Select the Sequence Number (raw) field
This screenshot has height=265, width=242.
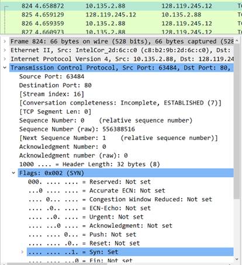pos(77,129)
